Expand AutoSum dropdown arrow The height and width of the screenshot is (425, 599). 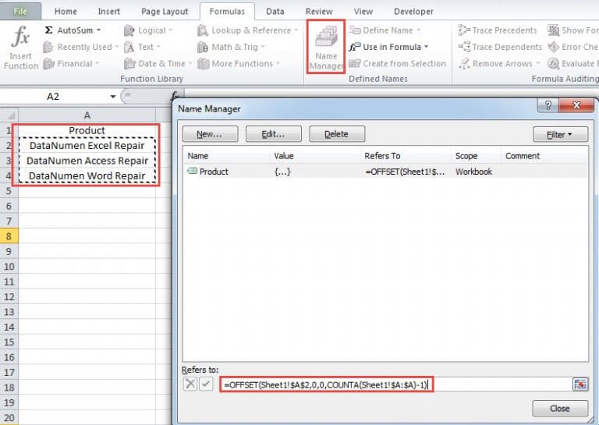click(98, 30)
